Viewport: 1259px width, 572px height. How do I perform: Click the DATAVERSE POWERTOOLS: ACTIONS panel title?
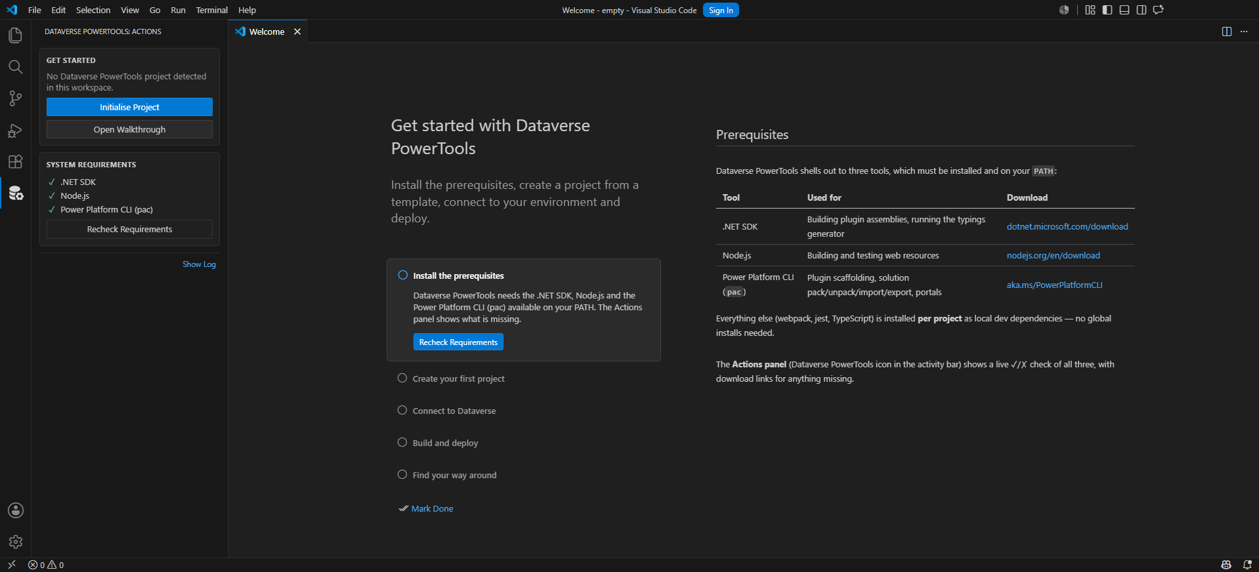click(x=103, y=31)
